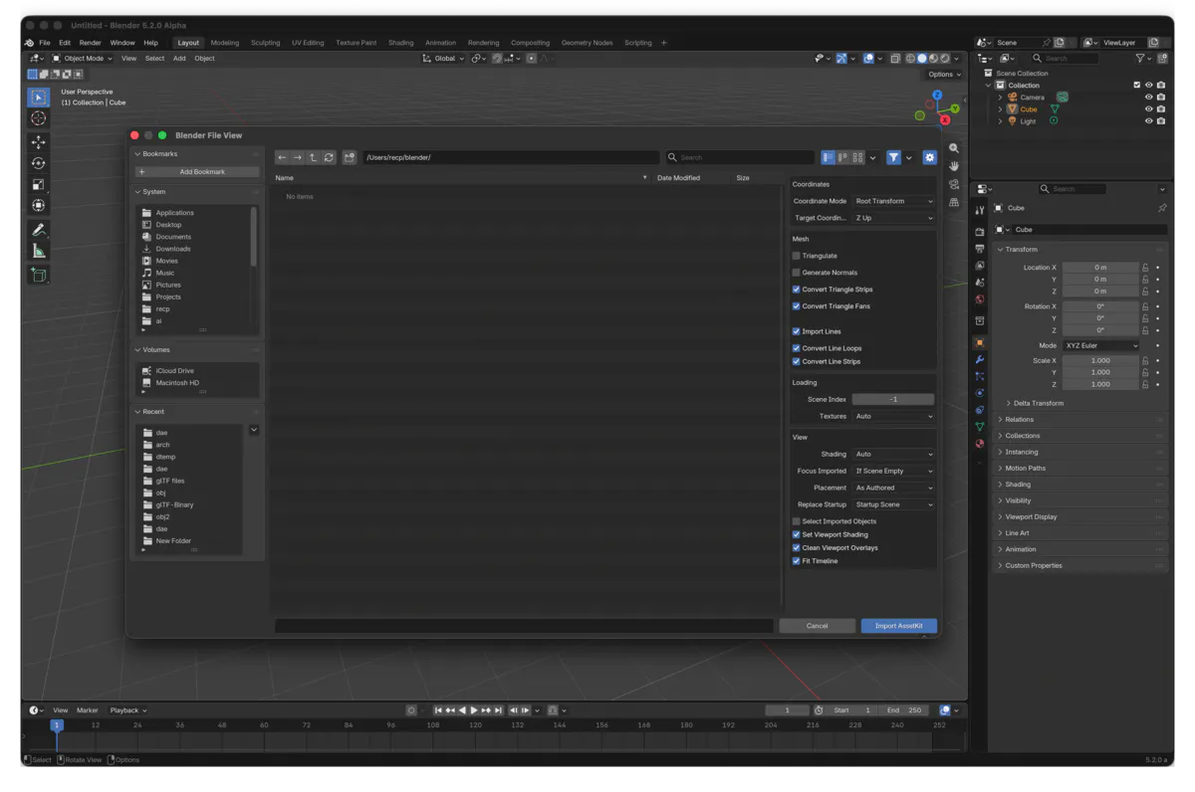
Task: Switch to vertical list display mode
Action: (x=828, y=157)
